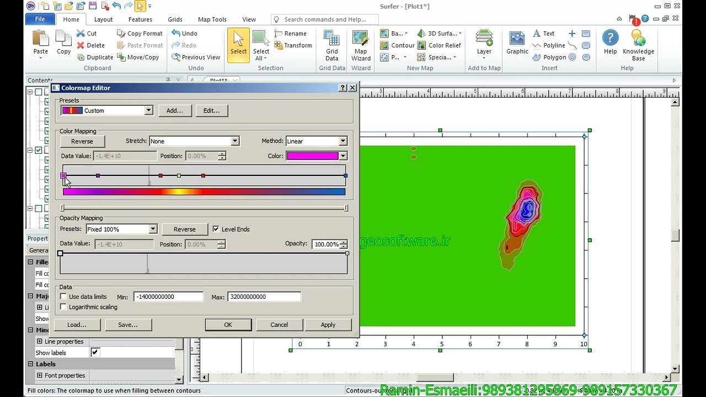
Task: Open the Grid Data tool
Action: click(x=331, y=45)
